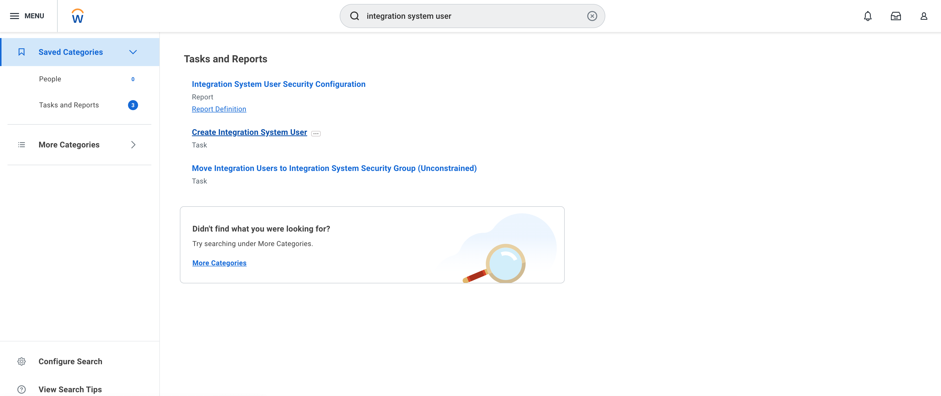Screen dimensions: 941x396
Task: Select the People category
Action: (50, 78)
